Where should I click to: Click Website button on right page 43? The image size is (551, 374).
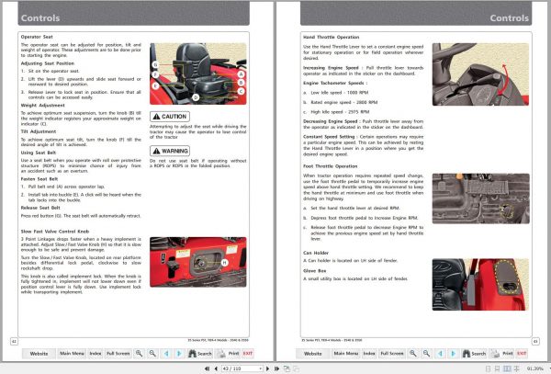point(312,353)
